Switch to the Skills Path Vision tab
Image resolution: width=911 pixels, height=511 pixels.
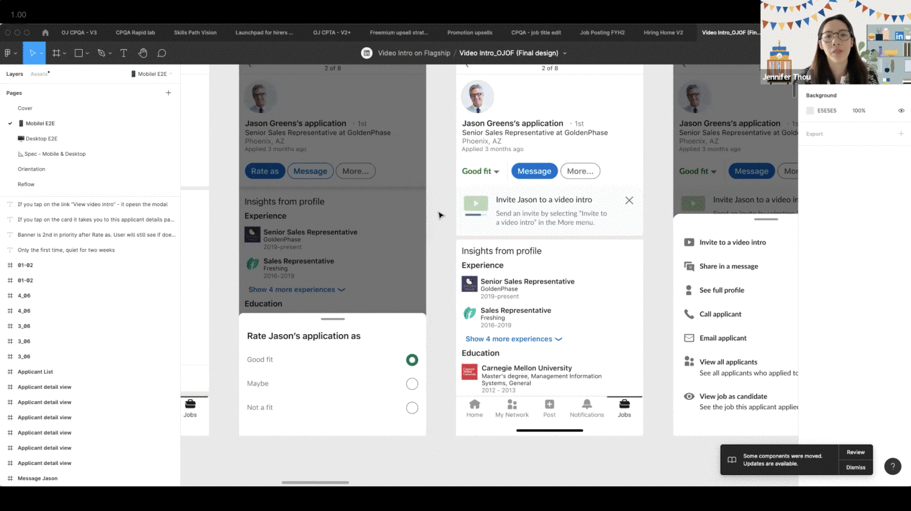(195, 32)
